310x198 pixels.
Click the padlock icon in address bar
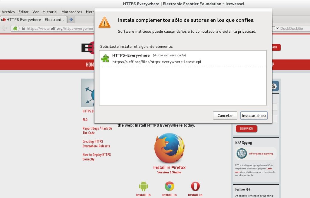[23, 28]
